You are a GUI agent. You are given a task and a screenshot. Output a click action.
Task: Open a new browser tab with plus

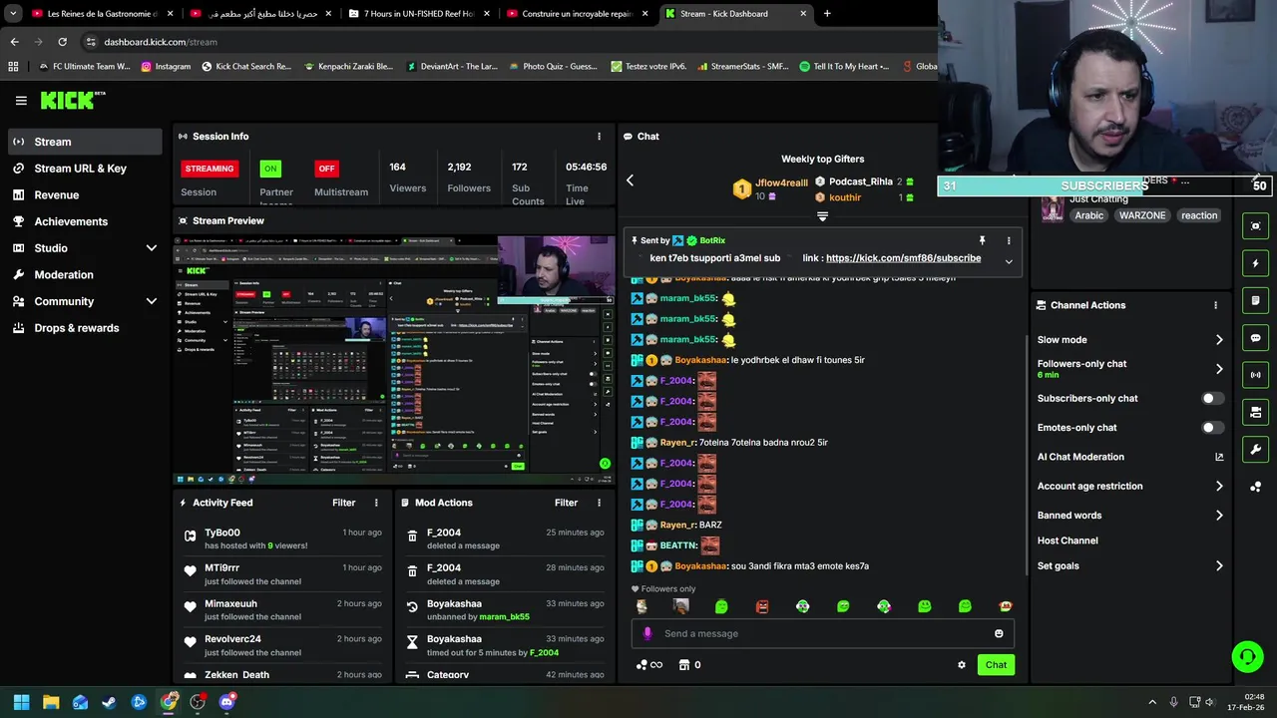click(827, 14)
